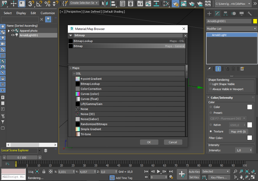Screen dimensions: 258x181
Task: Select the Bitmap Maps - General result
Action: click(127, 46)
